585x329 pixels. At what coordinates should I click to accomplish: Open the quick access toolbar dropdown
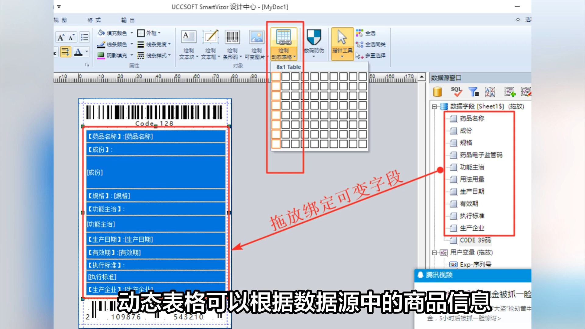click(x=59, y=6)
